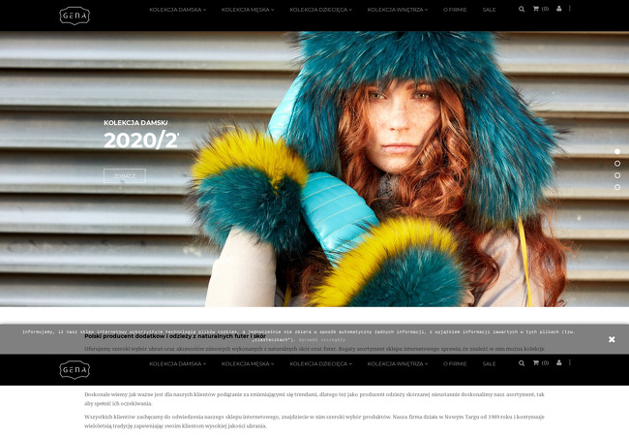
Task: Expand Kolekcja Dziecięca menu in the top header
Action: point(321,10)
